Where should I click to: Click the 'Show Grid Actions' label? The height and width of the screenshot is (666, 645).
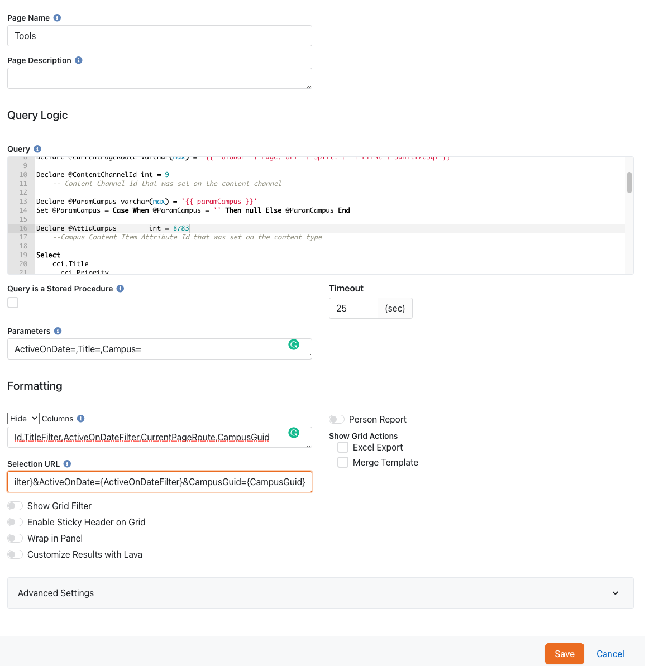(364, 436)
